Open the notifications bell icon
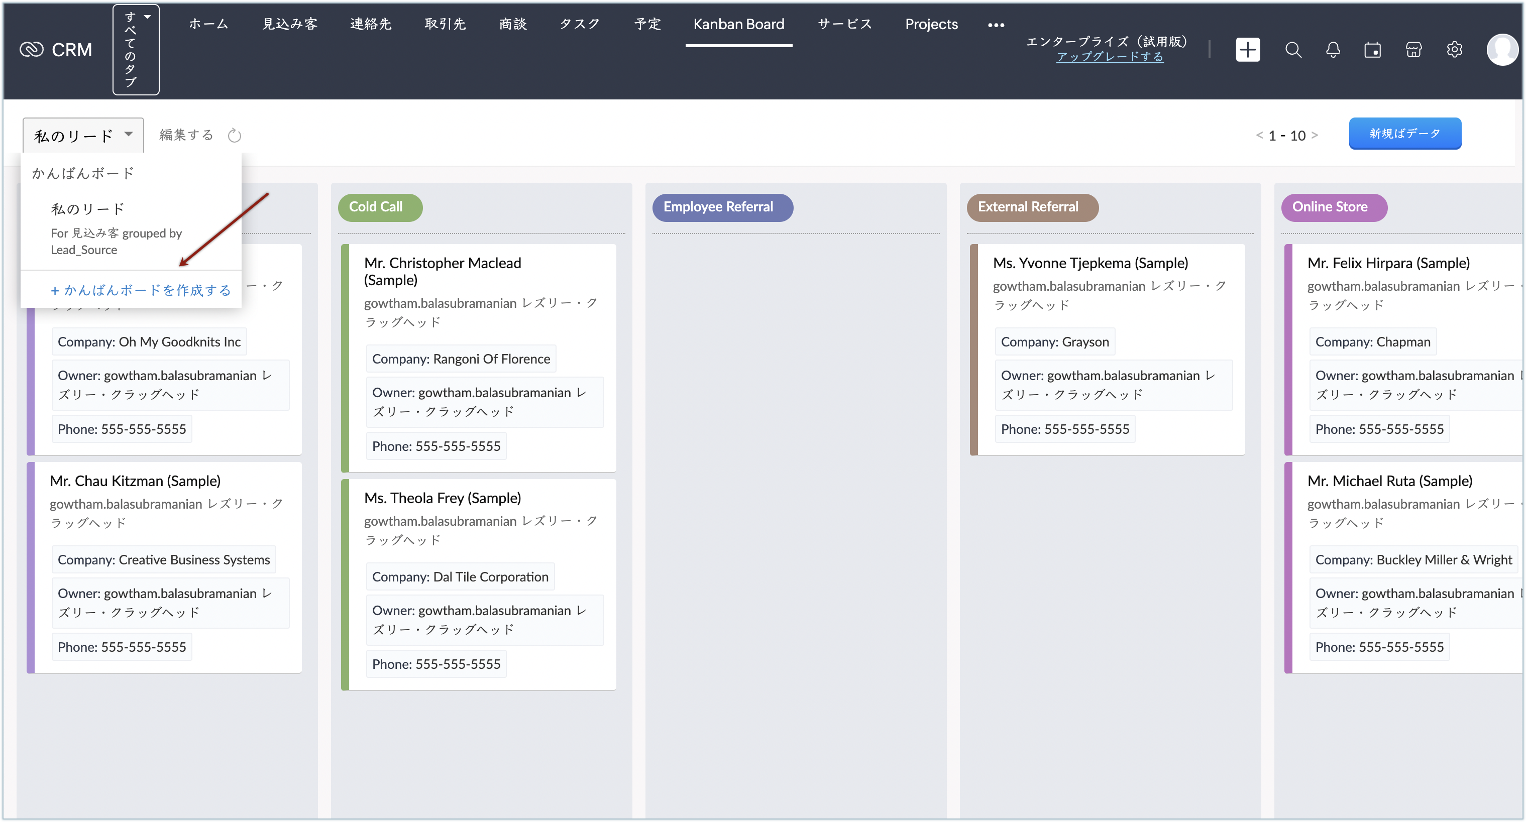This screenshot has height=822, width=1526. (1333, 50)
